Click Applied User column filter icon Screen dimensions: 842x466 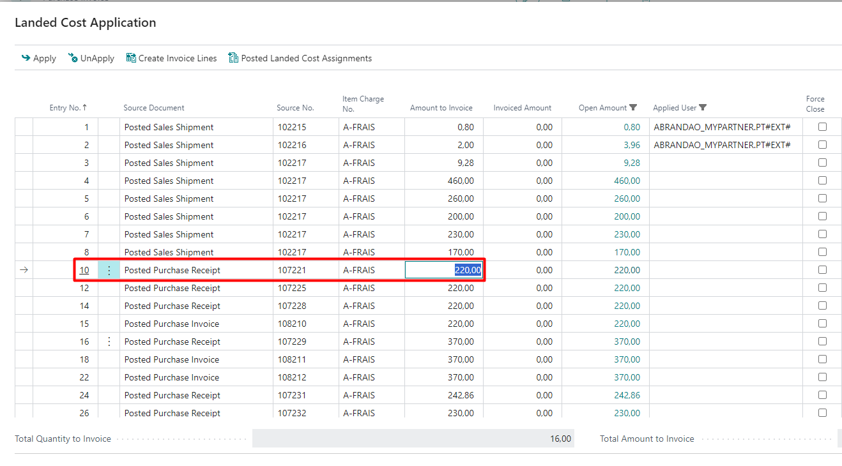pyautogui.click(x=703, y=108)
